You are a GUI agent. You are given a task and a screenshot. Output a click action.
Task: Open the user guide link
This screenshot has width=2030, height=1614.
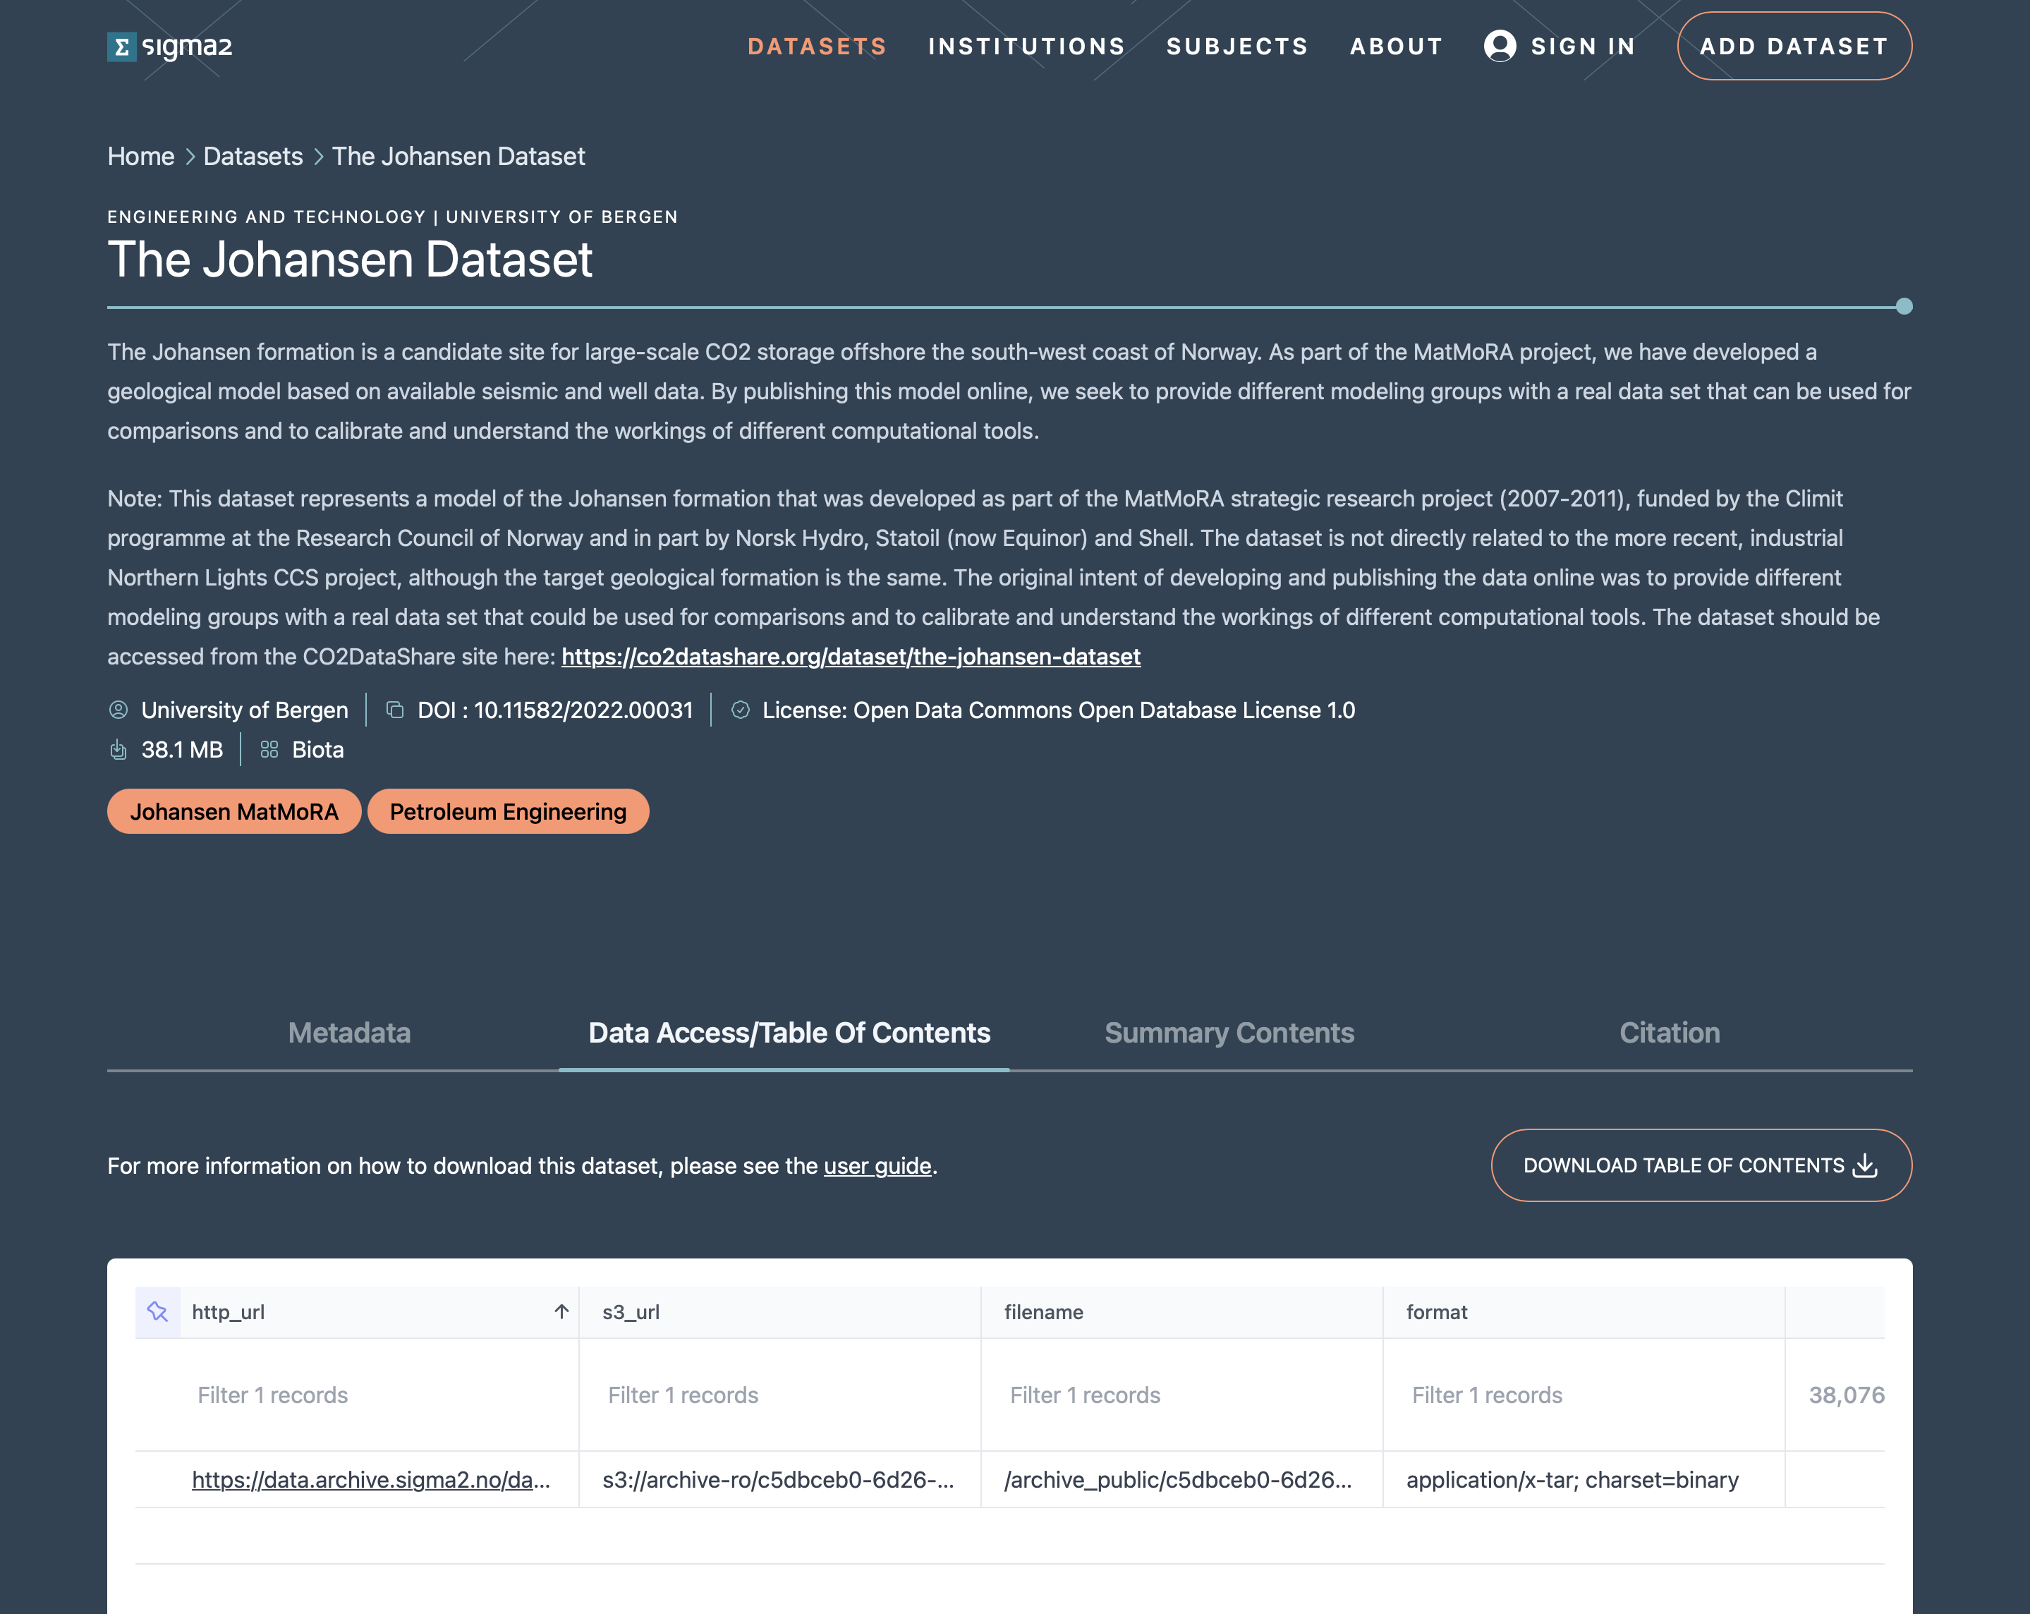click(x=875, y=1166)
